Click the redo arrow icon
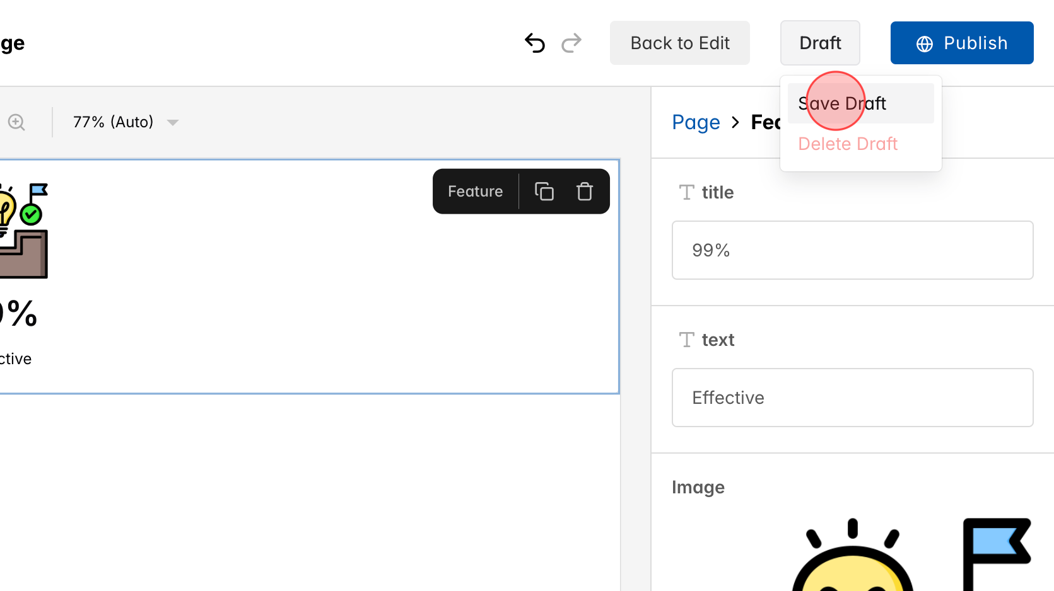Image resolution: width=1054 pixels, height=591 pixels. pyautogui.click(x=571, y=43)
